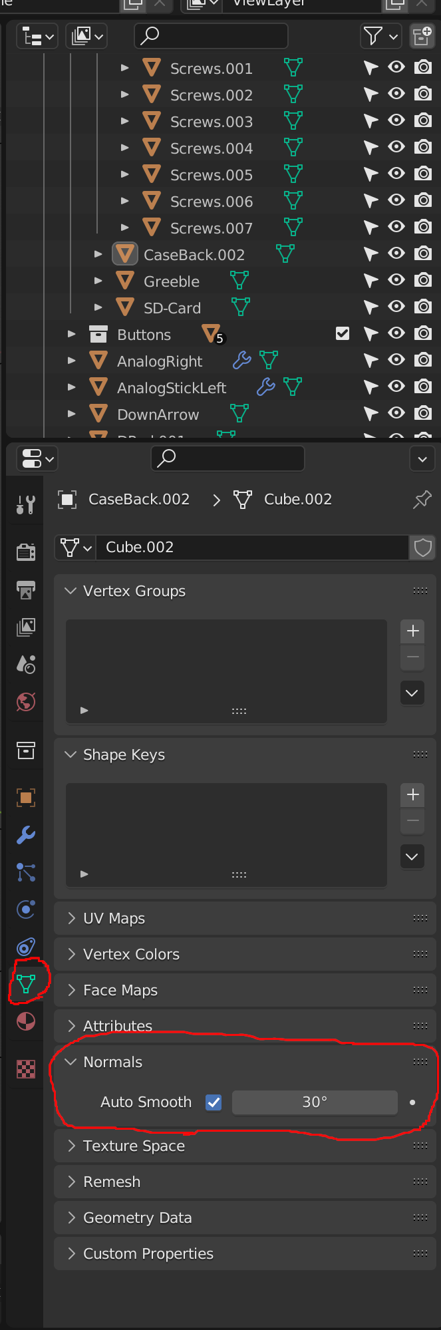Add a new vertex group
Viewport: 441px width, 1330px height.
(x=412, y=631)
